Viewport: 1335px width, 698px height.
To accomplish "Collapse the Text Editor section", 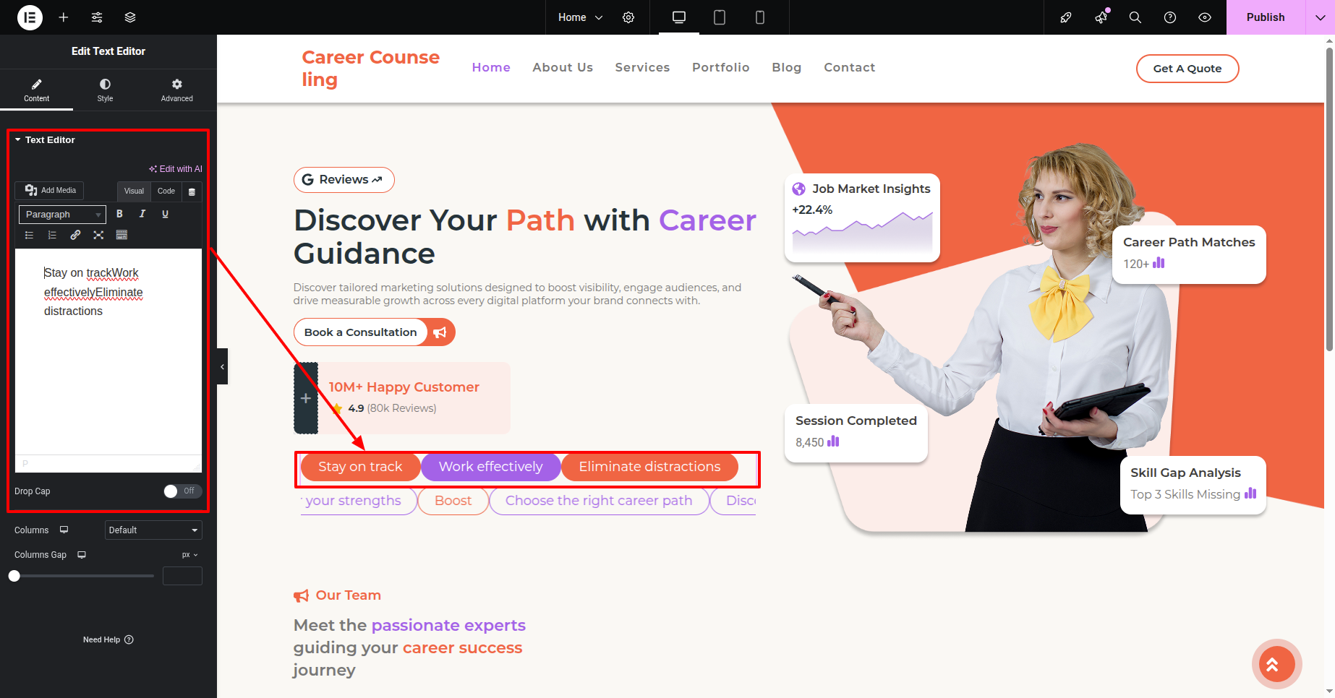I will (45, 140).
